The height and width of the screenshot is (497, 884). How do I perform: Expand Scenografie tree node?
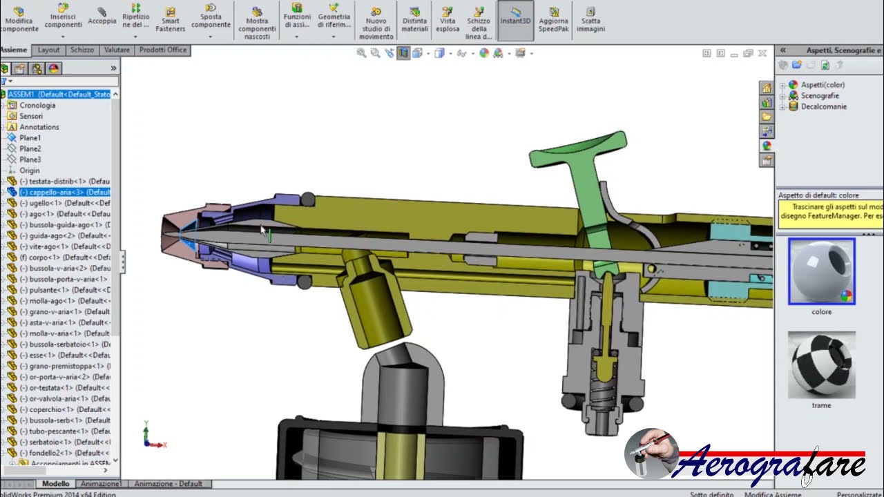coord(782,96)
